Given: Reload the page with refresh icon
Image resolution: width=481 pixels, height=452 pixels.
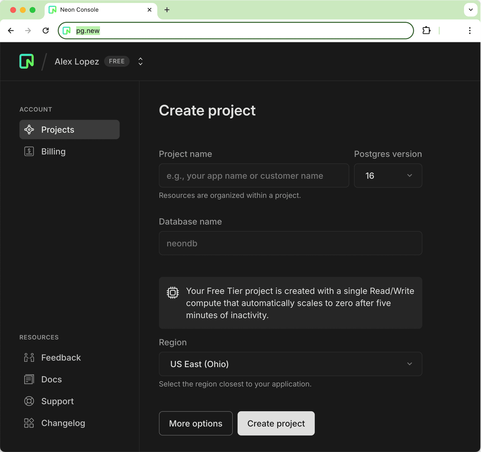Looking at the screenshot, I should (x=46, y=31).
